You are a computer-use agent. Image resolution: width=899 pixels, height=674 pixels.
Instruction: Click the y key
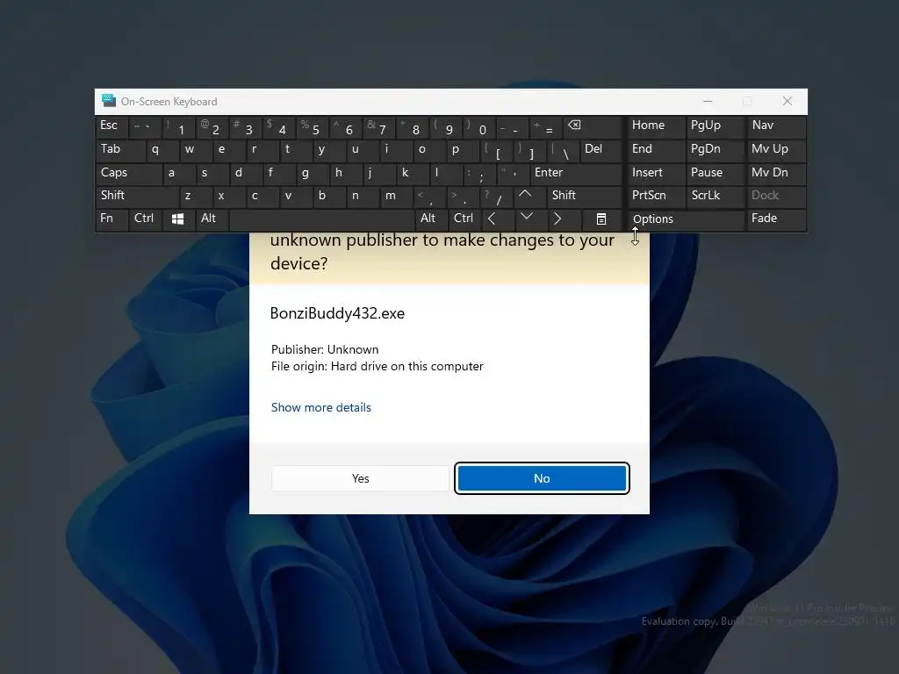click(x=329, y=149)
